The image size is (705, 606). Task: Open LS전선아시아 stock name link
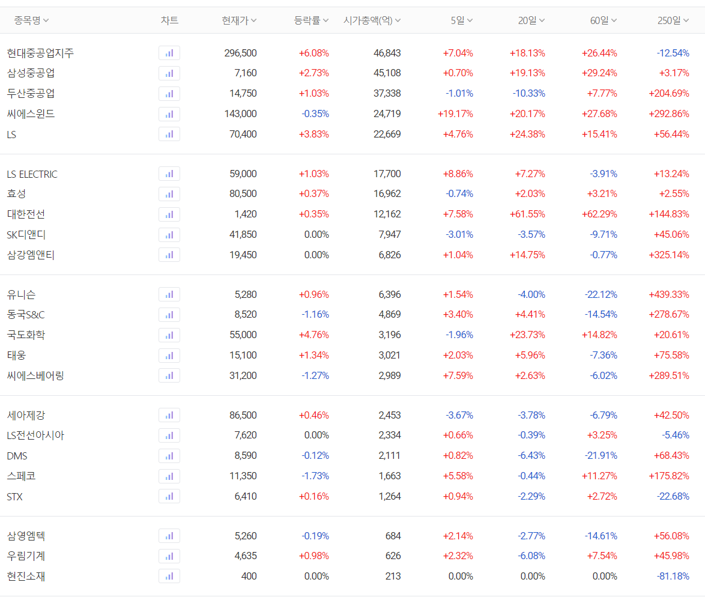[x=35, y=435]
